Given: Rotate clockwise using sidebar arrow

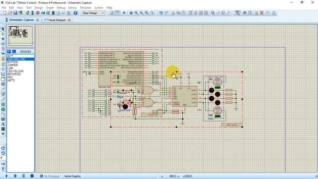Looking at the screenshot, I should tap(3, 148).
